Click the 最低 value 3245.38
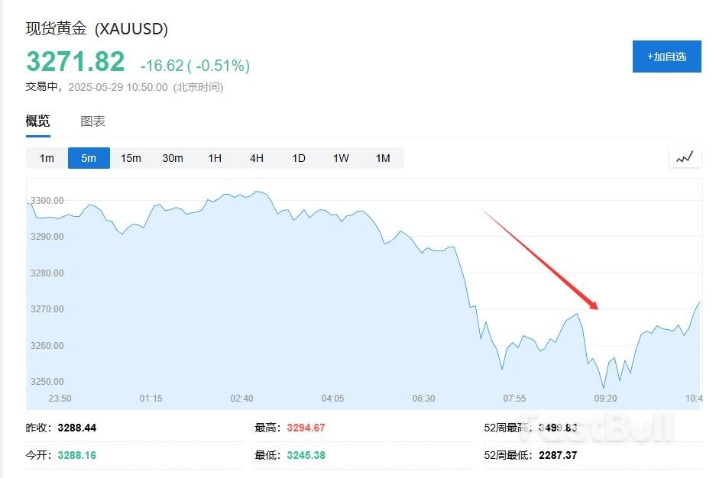The image size is (716, 478). coord(306,455)
